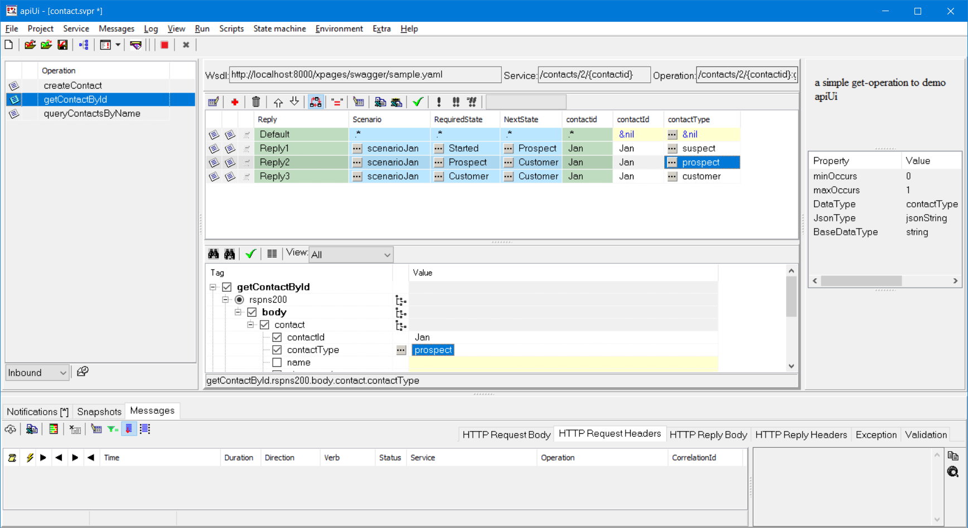
Task: Check the name checkbox
Action: (x=277, y=362)
